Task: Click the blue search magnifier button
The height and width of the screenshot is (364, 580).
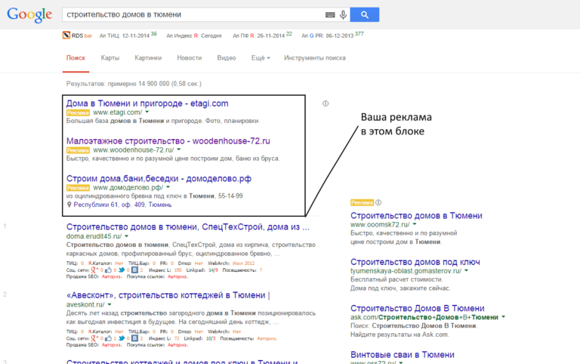Action: pyautogui.click(x=364, y=15)
